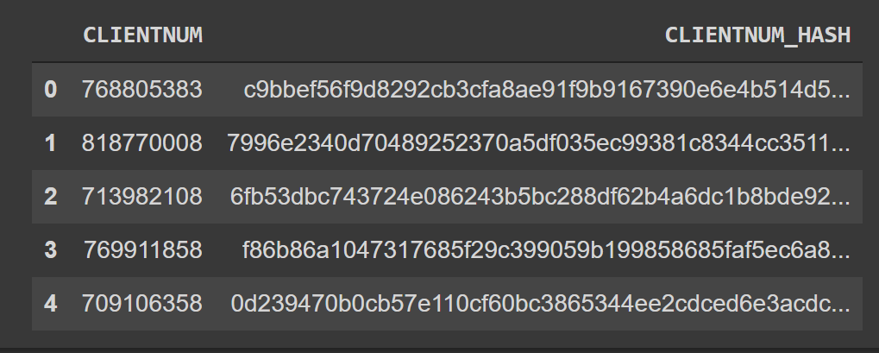Click the hash starting with 7996e234
This screenshot has width=879, height=353.
535,142
